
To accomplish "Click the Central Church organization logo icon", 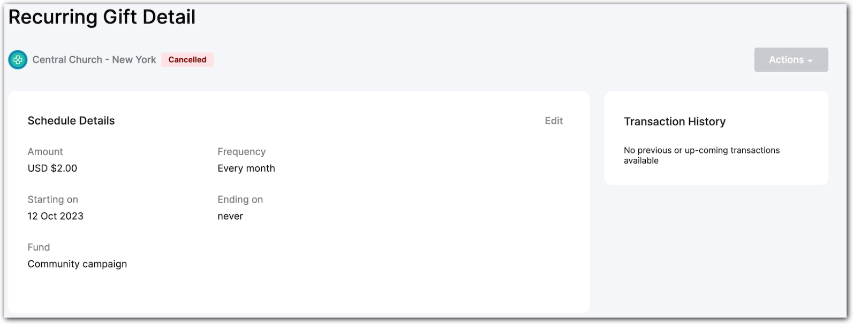I will tap(17, 60).
